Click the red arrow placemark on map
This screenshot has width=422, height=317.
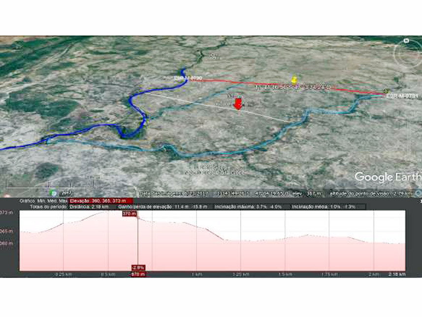pos(238,104)
